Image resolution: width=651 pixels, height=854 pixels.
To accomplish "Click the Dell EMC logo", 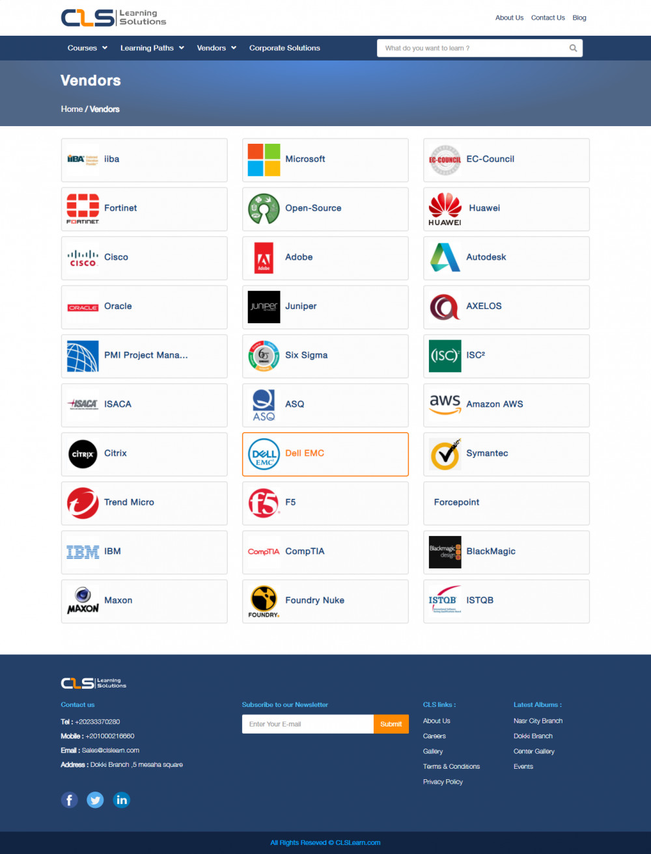I will [264, 454].
